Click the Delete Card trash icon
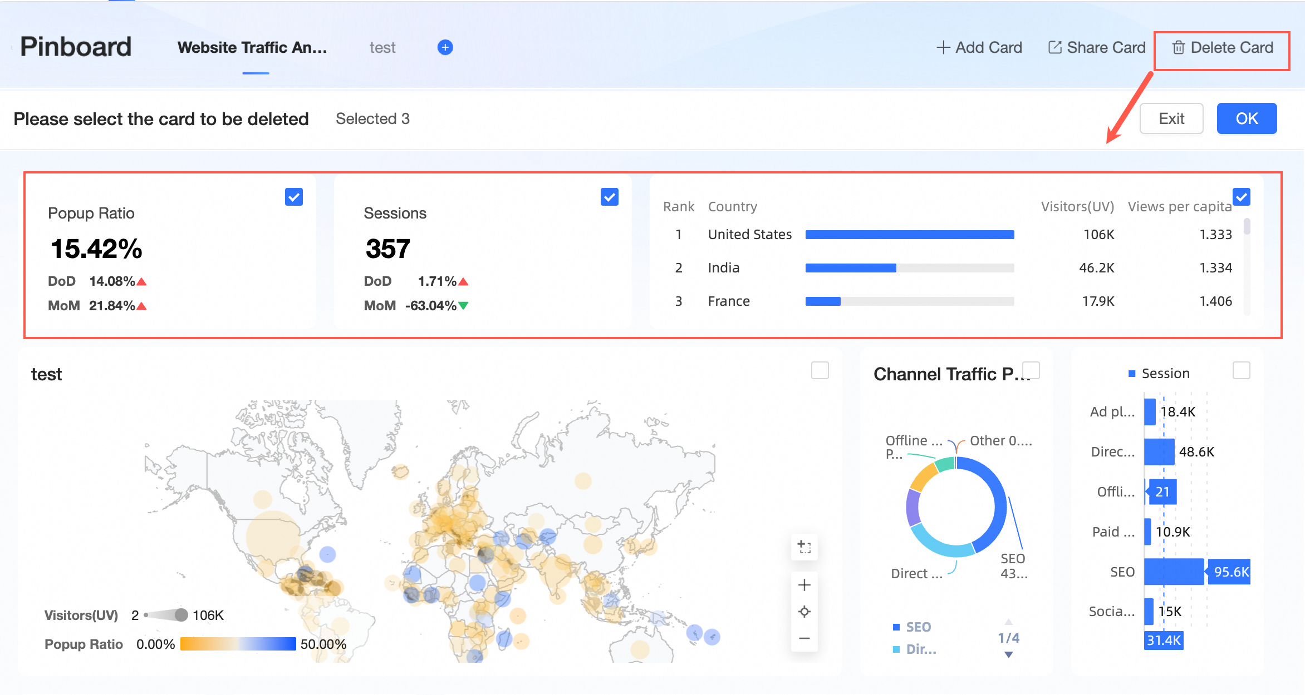1305x695 pixels. pos(1178,48)
